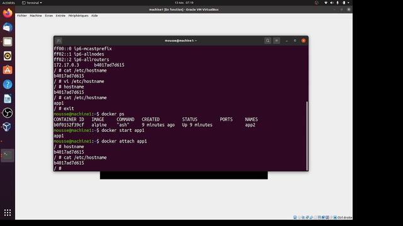Click the red recording indicator in top bar
403x226 pixels.
click(317, 3)
